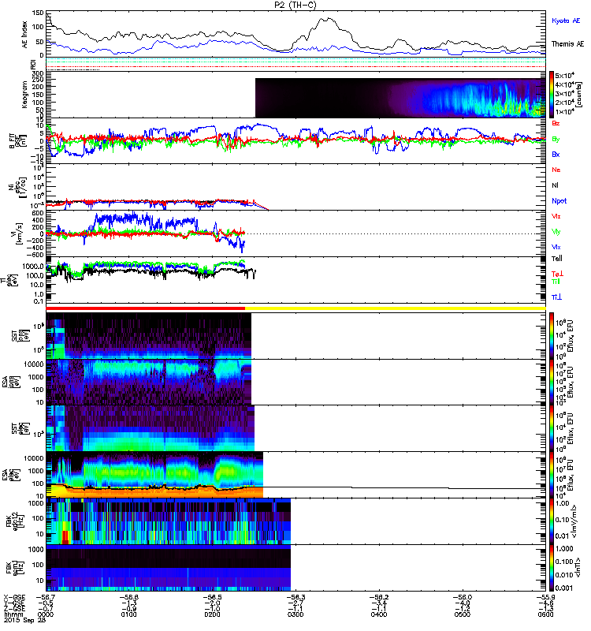
Task: Click the Kyoto AE legend label
Action: [x=566, y=21]
